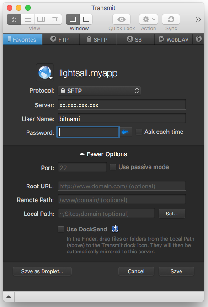Viewport: 208px width, 307px height.
Task: Switch to icon grid view
Action: click(x=14, y=19)
